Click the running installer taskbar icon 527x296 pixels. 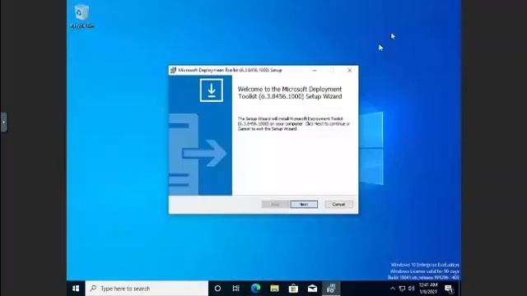pyautogui.click(x=331, y=289)
